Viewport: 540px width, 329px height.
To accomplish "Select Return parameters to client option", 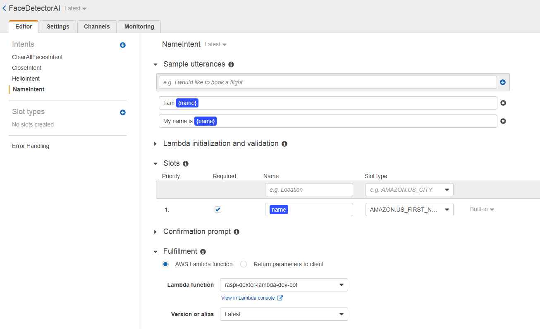I will point(243,264).
